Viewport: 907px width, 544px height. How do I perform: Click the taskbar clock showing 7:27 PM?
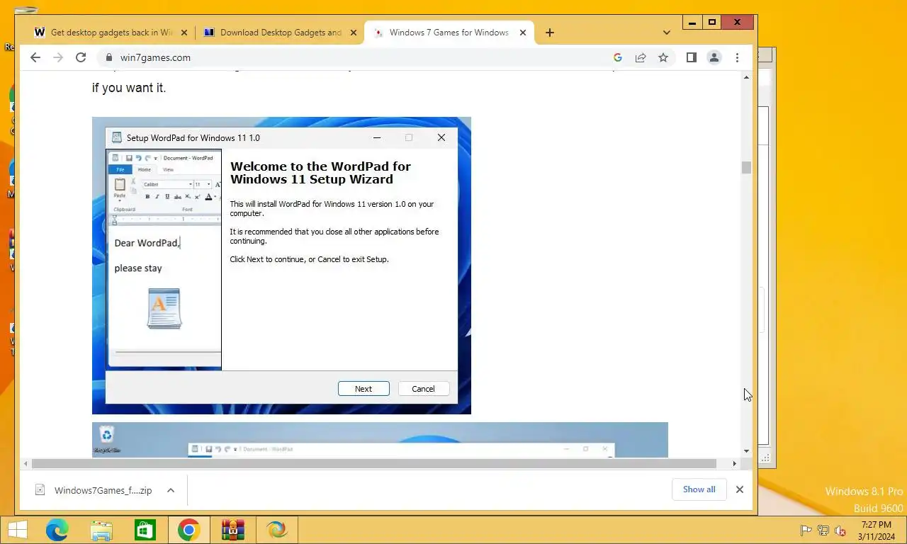pyautogui.click(x=877, y=531)
